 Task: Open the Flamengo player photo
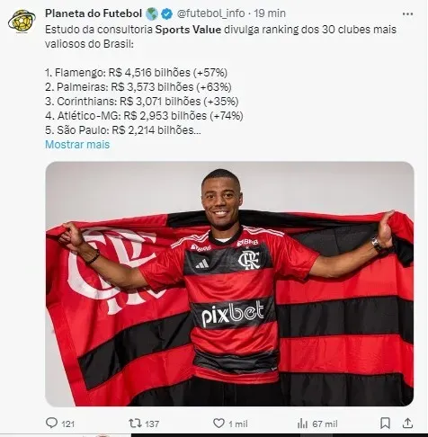(229, 283)
